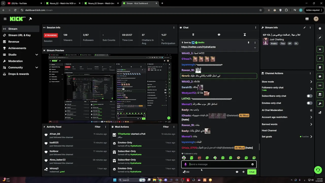The image size is (325, 183).
Task: Click the Arabic tag in Stream info
Action: (x=274, y=43)
